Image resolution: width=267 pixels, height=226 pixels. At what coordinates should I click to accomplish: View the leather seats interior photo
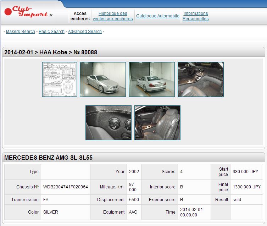pyautogui.click(x=157, y=123)
